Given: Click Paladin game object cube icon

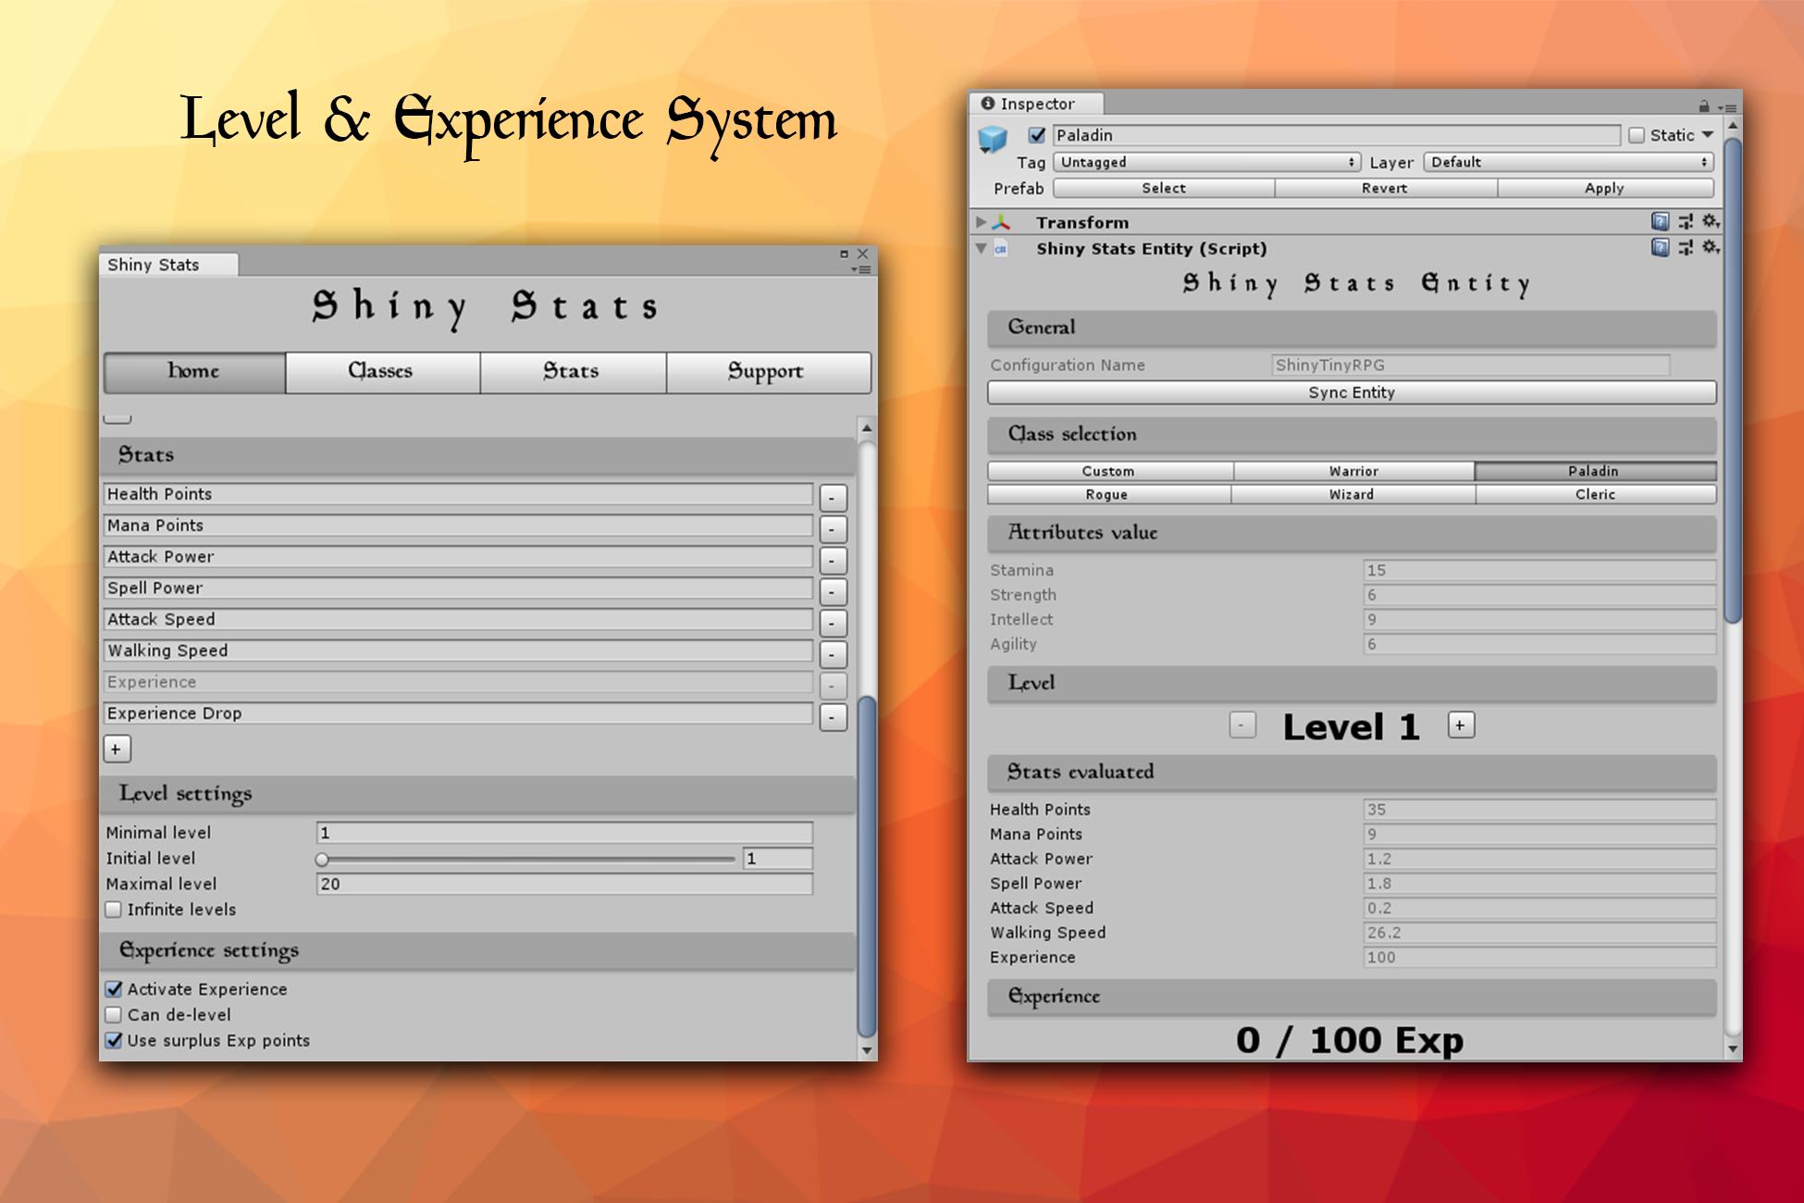Looking at the screenshot, I should coord(993,140).
